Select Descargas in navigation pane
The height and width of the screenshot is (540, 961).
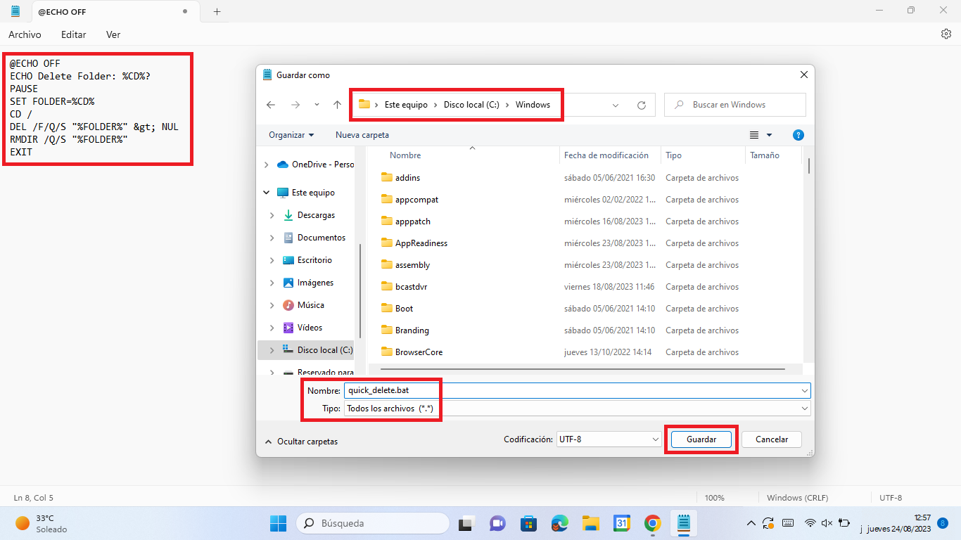pyautogui.click(x=316, y=215)
